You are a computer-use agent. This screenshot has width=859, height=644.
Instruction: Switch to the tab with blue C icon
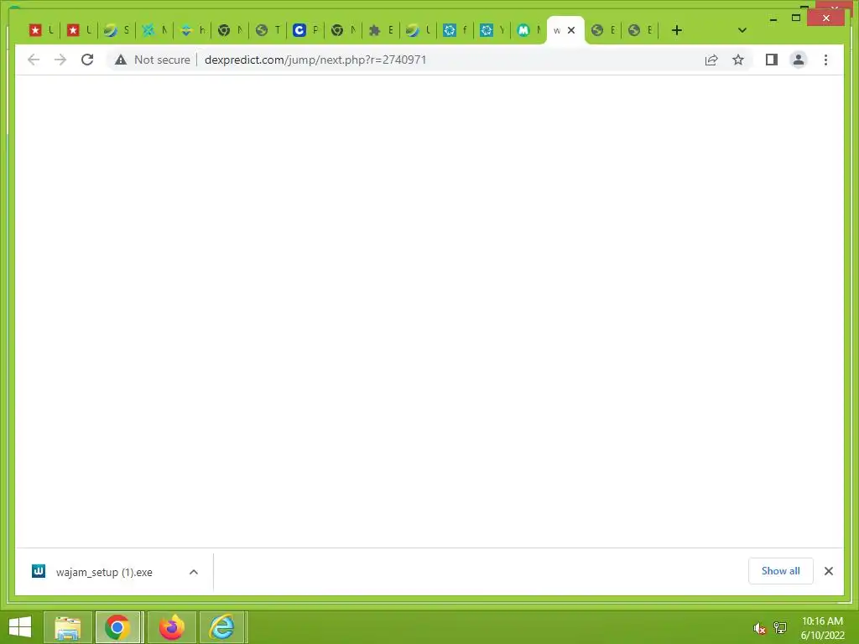pyautogui.click(x=305, y=30)
